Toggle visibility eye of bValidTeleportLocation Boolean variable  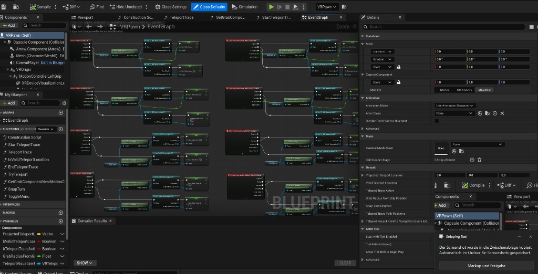(x=62, y=241)
